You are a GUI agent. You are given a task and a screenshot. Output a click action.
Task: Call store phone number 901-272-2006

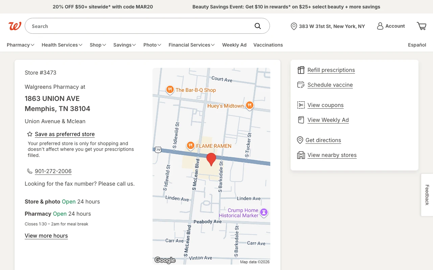(53, 171)
